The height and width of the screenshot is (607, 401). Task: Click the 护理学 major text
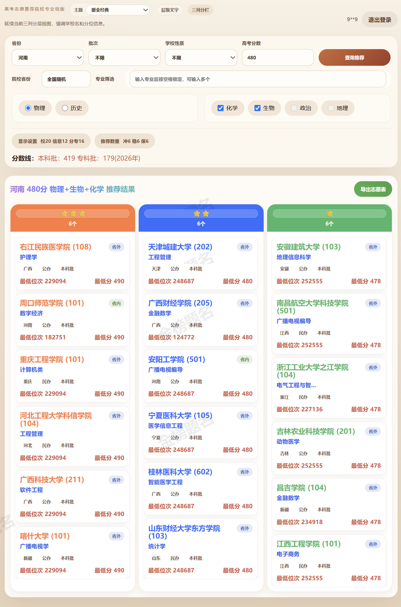28,257
